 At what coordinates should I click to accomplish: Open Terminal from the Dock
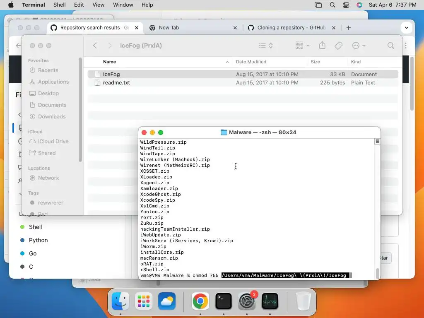click(x=223, y=301)
